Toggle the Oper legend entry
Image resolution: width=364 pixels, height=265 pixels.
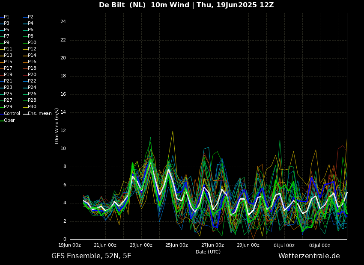pyautogui.click(x=9, y=121)
